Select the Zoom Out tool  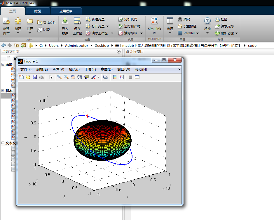pyautogui.click(x=66, y=77)
